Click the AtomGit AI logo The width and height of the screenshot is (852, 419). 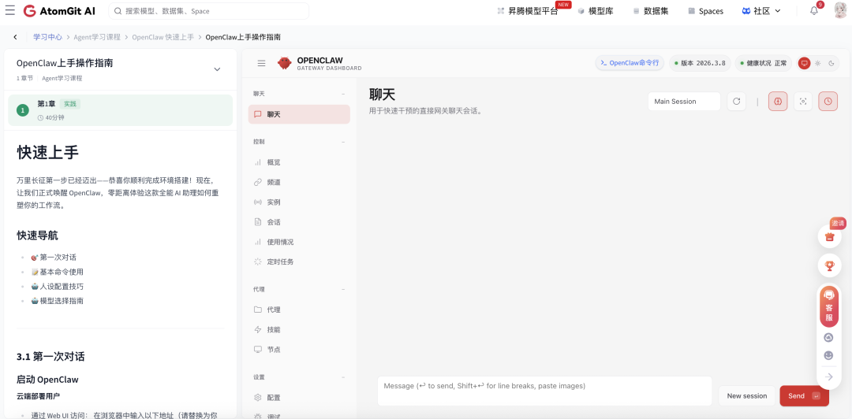coord(59,11)
